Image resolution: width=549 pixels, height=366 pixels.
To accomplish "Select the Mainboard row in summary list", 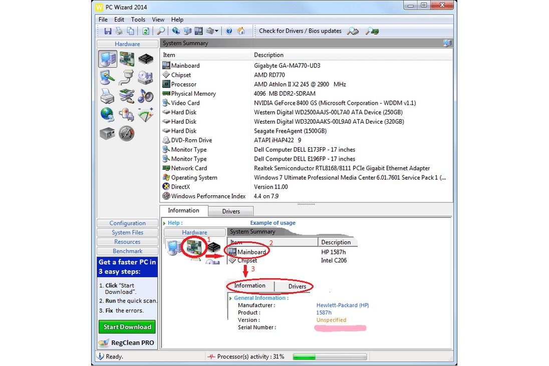I will [306, 66].
